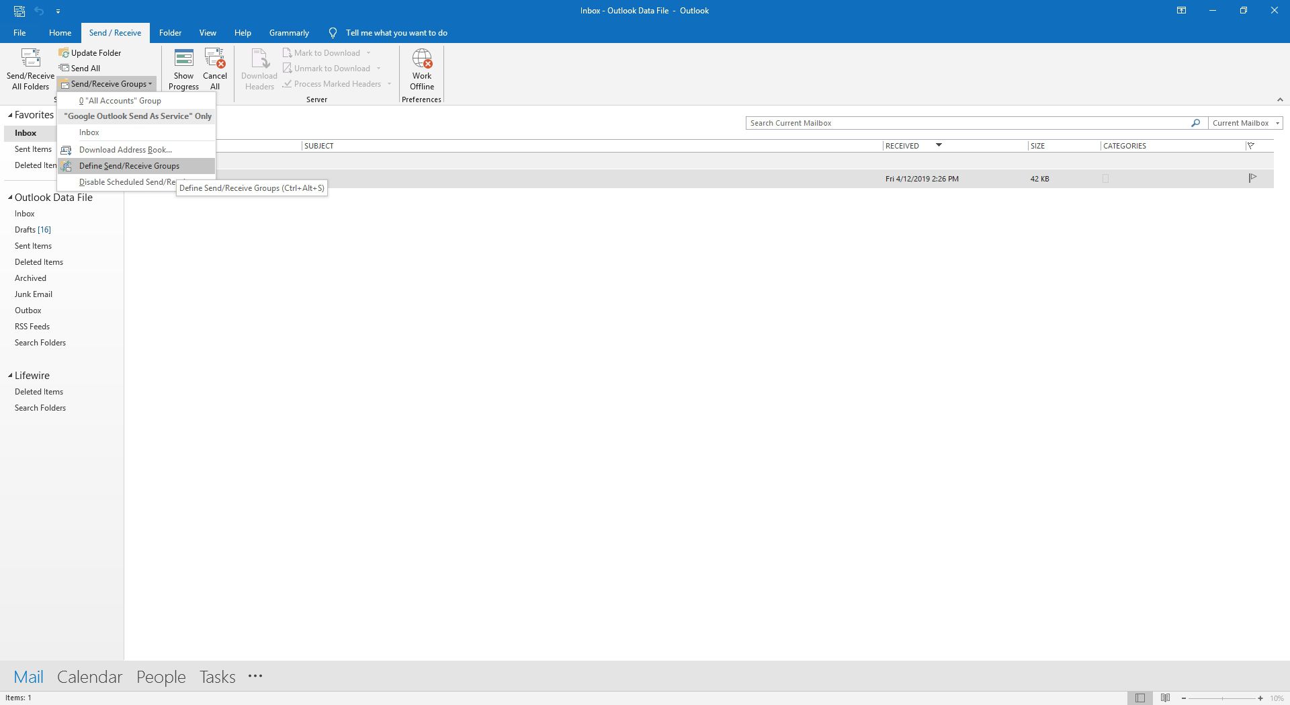Click category box on message row
The height and width of the screenshot is (705, 1290).
[1105, 178]
